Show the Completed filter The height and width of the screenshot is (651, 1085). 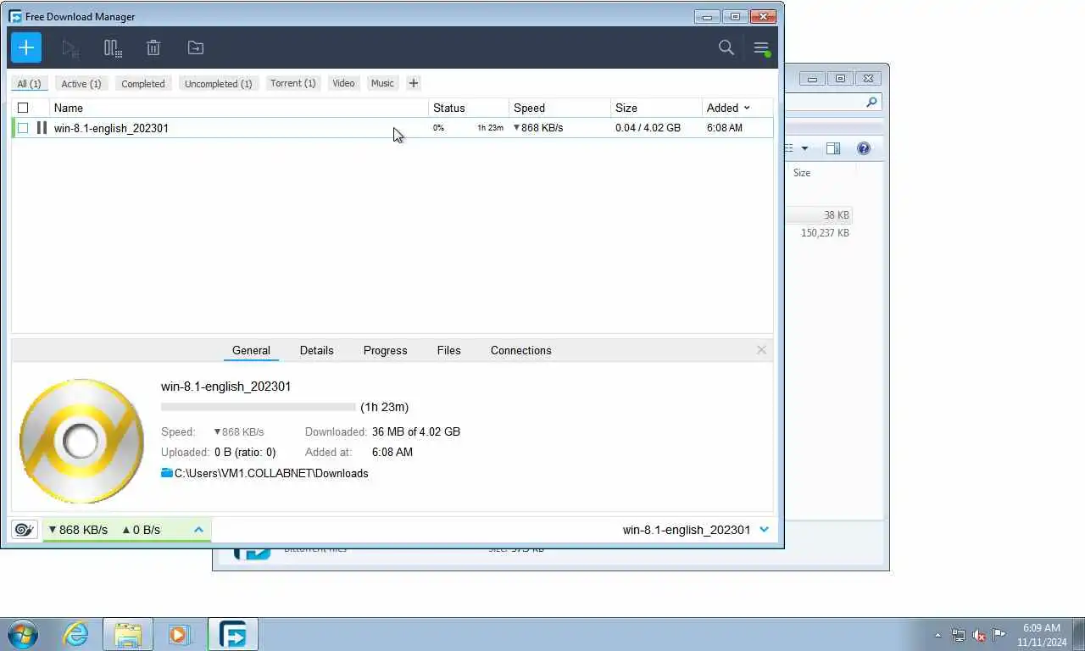(143, 83)
